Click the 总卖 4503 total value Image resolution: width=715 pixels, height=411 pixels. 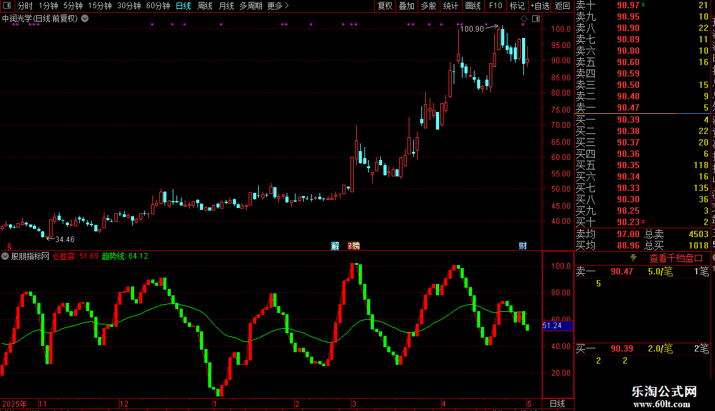(x=676, y=234)
